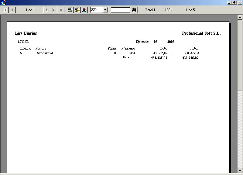Viewport: 243px width, 175px height.
Task: Click the application icon in title bar
Action: tap(3, 3)
